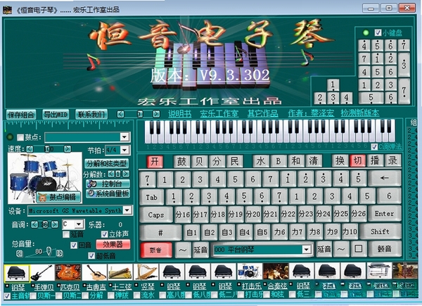Click the square symbol key beside 颤音
The width and height of the screenshot is (422, 306).
(x=359, y=249)
